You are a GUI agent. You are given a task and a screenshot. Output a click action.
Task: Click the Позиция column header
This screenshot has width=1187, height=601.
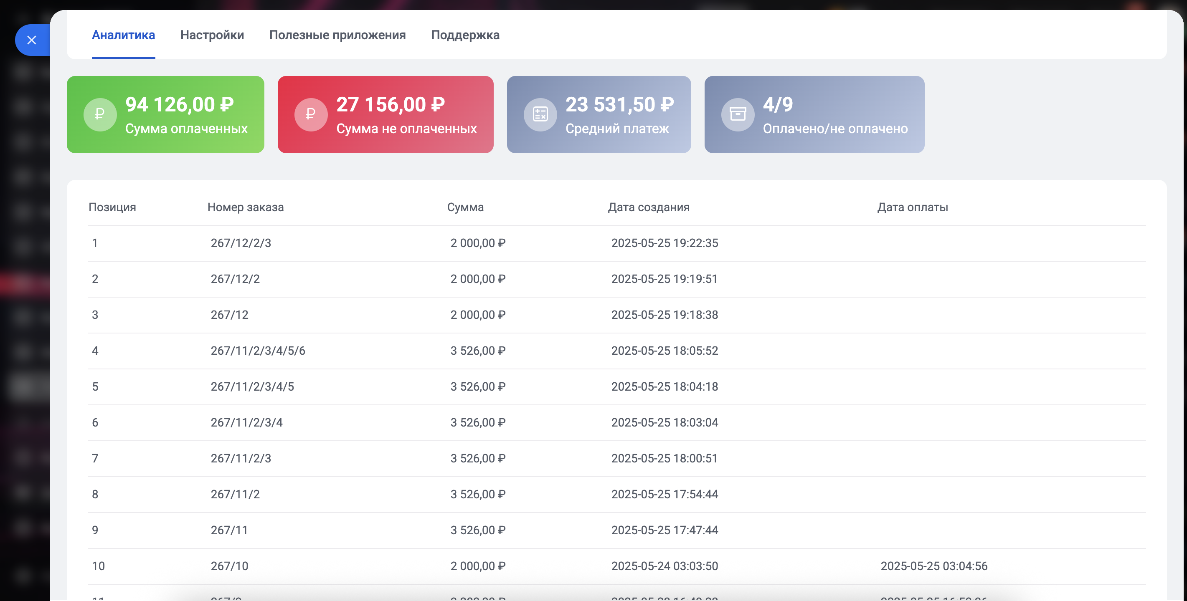(112, 207)
